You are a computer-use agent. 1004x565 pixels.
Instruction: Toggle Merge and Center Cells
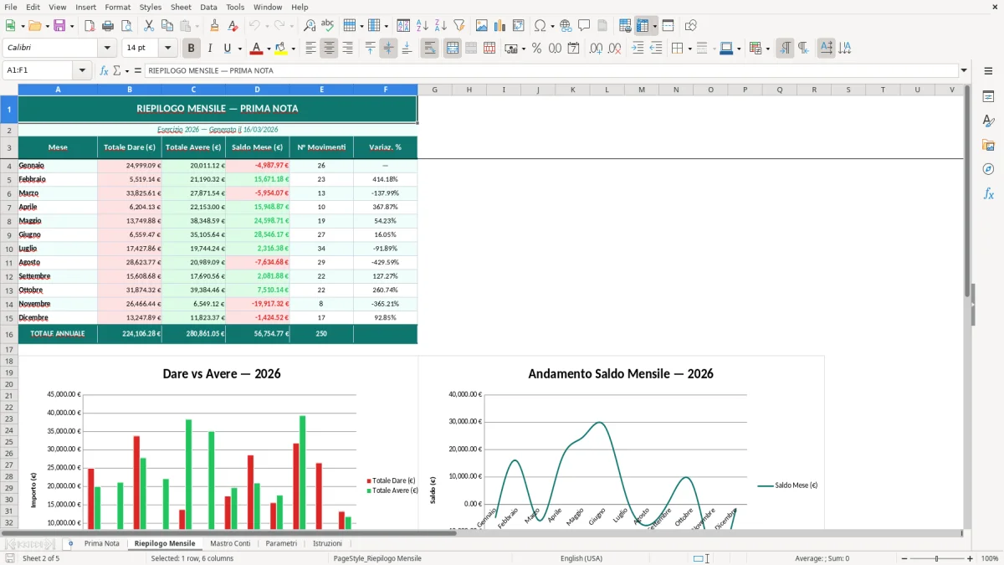[x=453, y=49]
